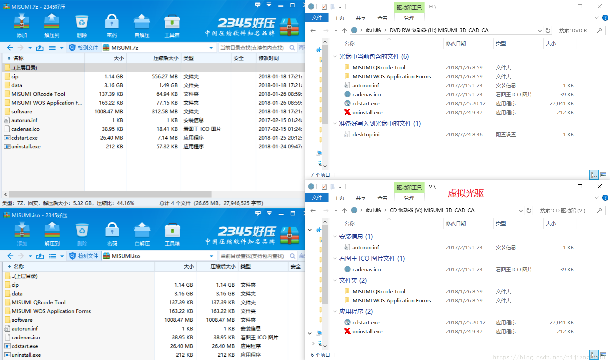Click refresh icon in V: drive explorer
This screenshot has width=610, height=364.
[x=529, y=210]
